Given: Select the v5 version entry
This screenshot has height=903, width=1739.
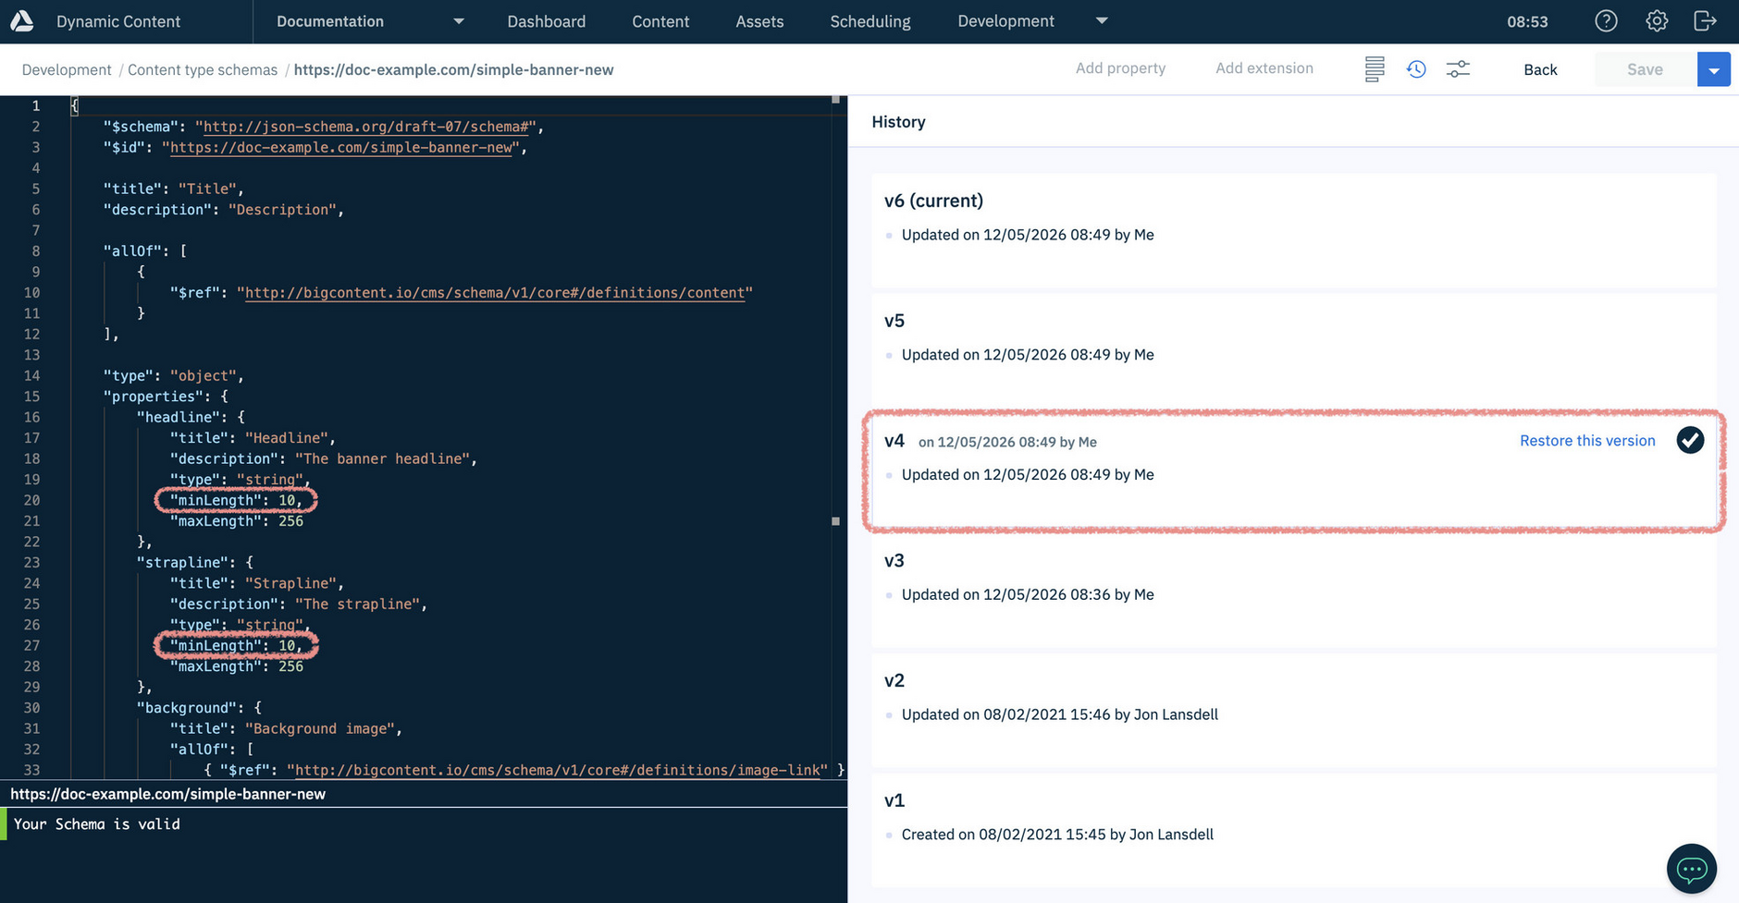Looking at the screenshot, I should click(x=1294, y=349).
